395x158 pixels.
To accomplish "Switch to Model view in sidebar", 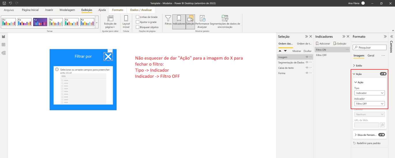I will pyautogui.click(x=4, y=53).
